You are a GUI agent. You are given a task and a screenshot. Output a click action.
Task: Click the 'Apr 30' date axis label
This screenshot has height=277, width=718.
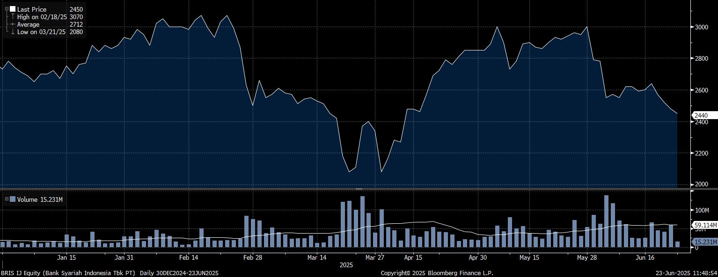click(478, 257)
